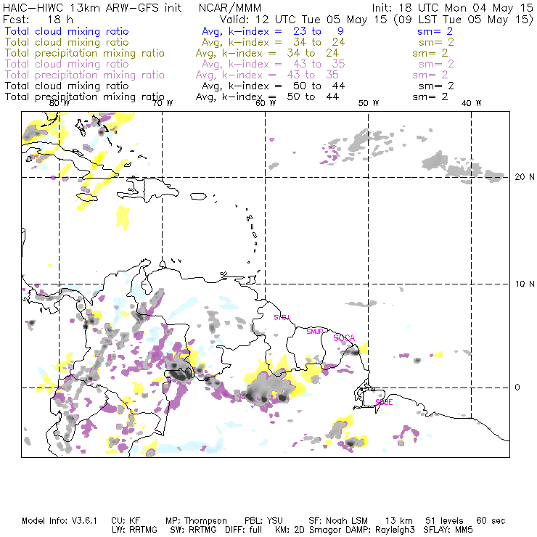Image resolution: width=537 pixels, height=537 pixels.
Task: Click the 'HAIC-HIWC 13km ARW-GFS init' title text
Action: tap(92, 8)
